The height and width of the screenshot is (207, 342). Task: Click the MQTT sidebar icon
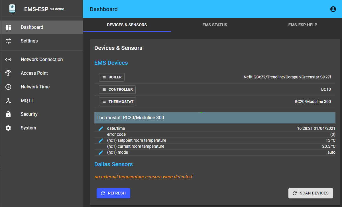point(8,101)
